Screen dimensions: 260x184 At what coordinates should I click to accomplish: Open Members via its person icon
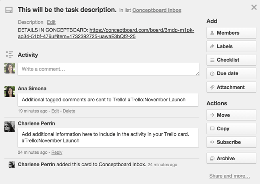212,33
